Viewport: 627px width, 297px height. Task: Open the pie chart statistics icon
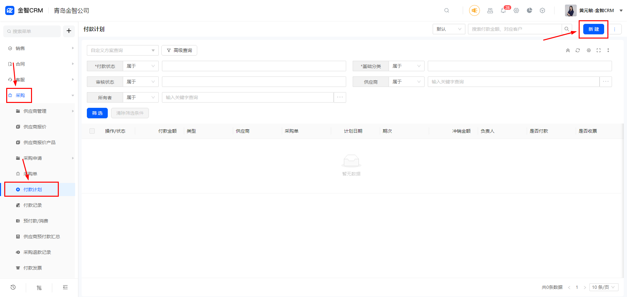(529, 10)
